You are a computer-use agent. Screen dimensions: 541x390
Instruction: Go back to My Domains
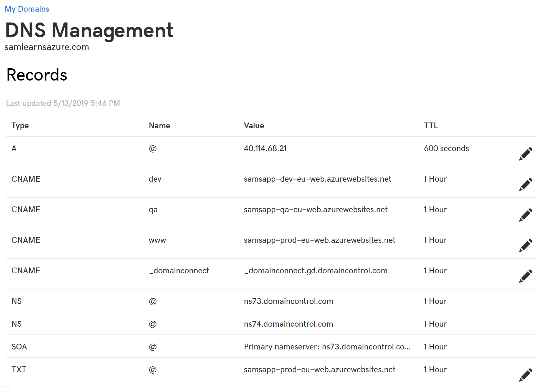27,9
